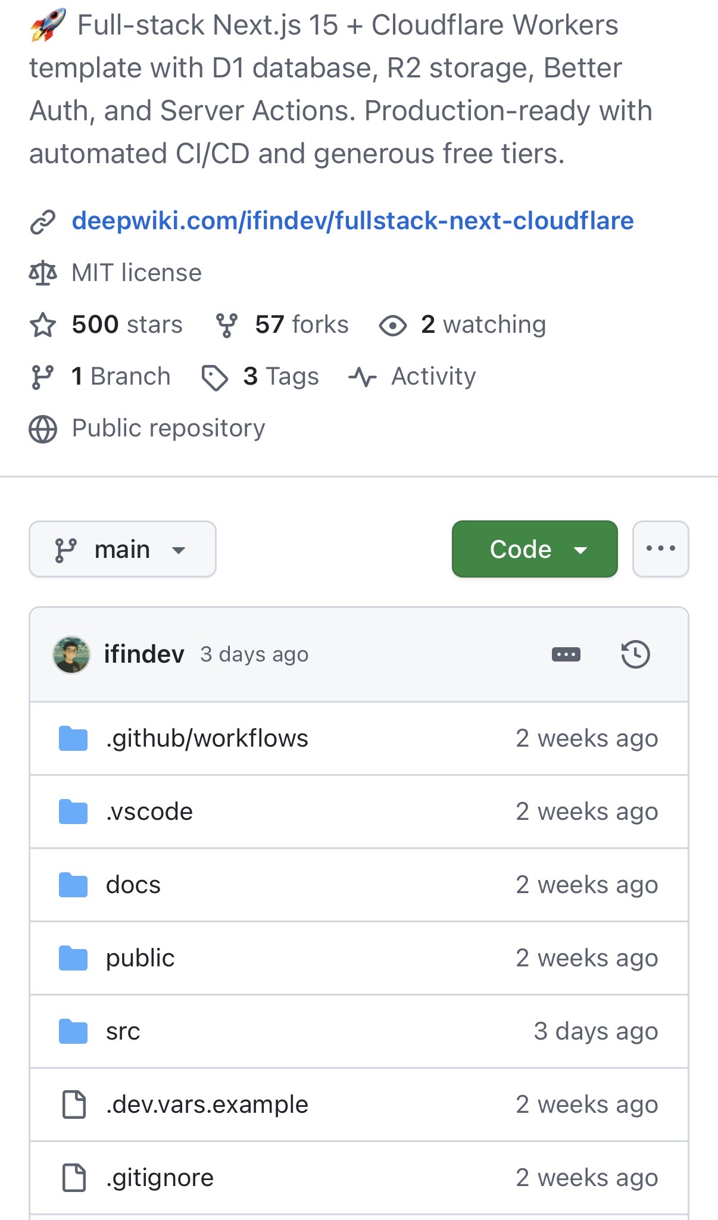The width and height of the screenshot is (718, 1220).
Task: Click the .dev.vars.example file icon
Action: click(74, 1105)
